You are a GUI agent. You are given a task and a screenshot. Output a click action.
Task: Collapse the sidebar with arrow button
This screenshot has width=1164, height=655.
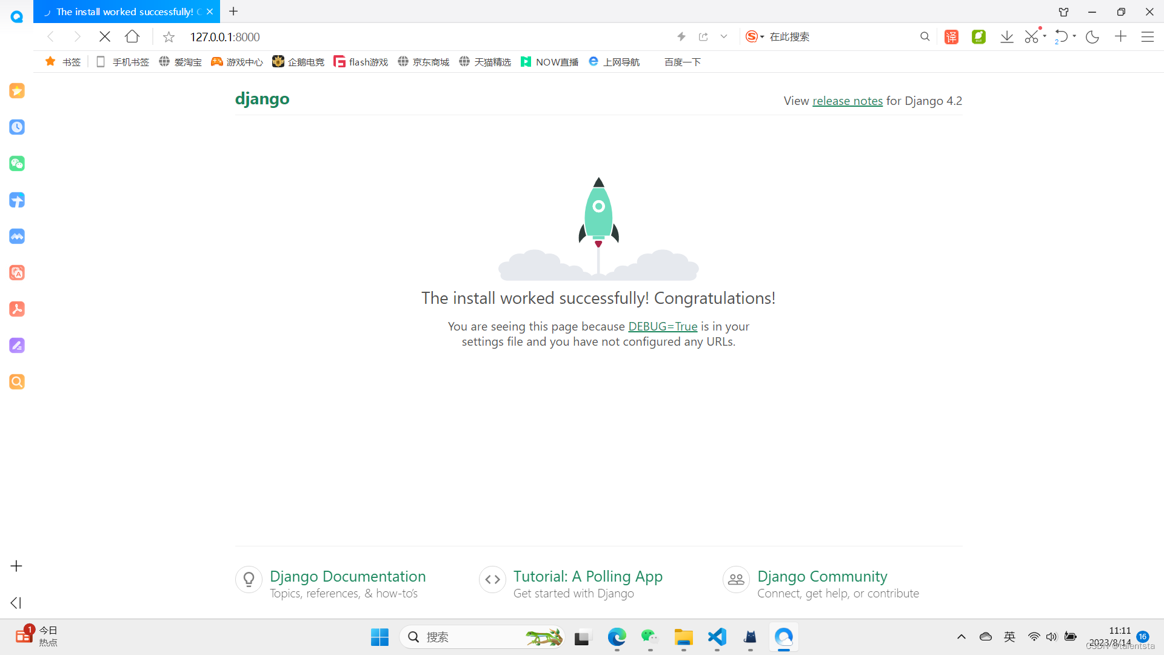point(16,603)
